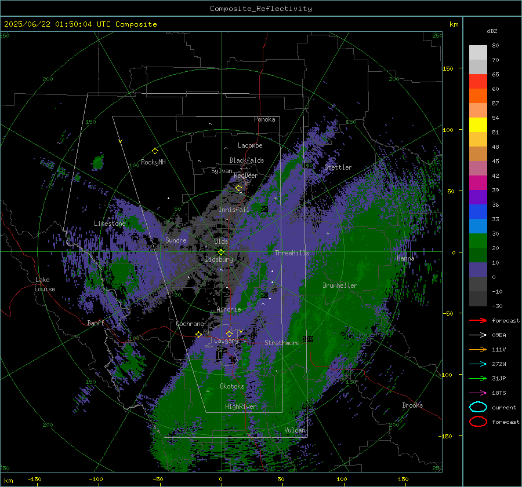Click the yellow diamond marker above Calgary
The width and height of the screenshot is (522, 487).
pyautogui.click(x=229, y=334)
